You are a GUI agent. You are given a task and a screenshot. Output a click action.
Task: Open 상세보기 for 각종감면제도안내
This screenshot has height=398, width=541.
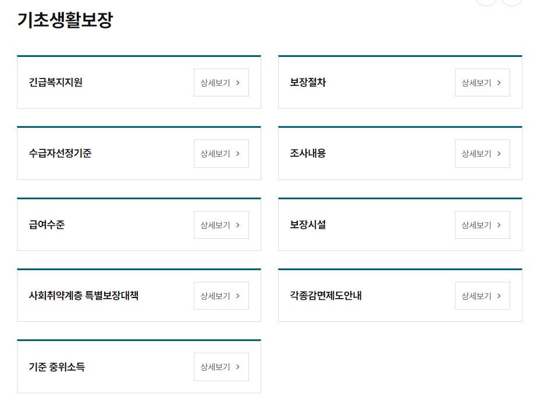pos(482,296)
